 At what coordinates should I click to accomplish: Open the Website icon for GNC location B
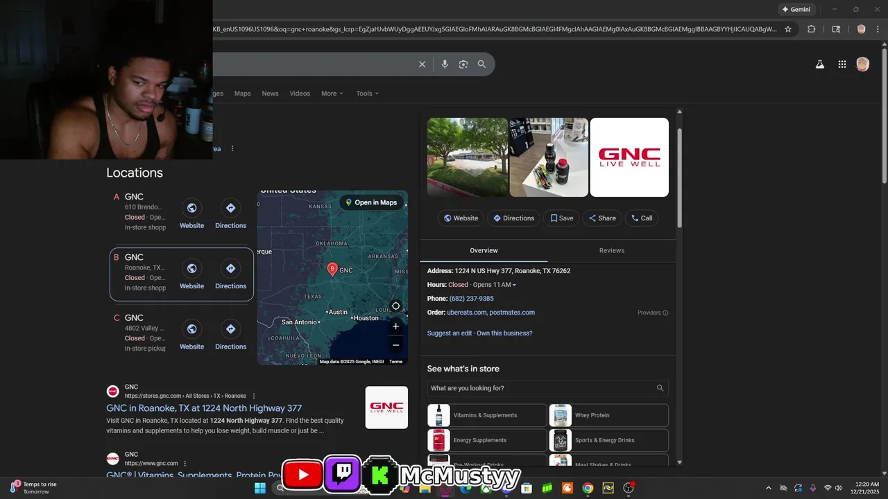pyautogui.click(x=192, y=268)
